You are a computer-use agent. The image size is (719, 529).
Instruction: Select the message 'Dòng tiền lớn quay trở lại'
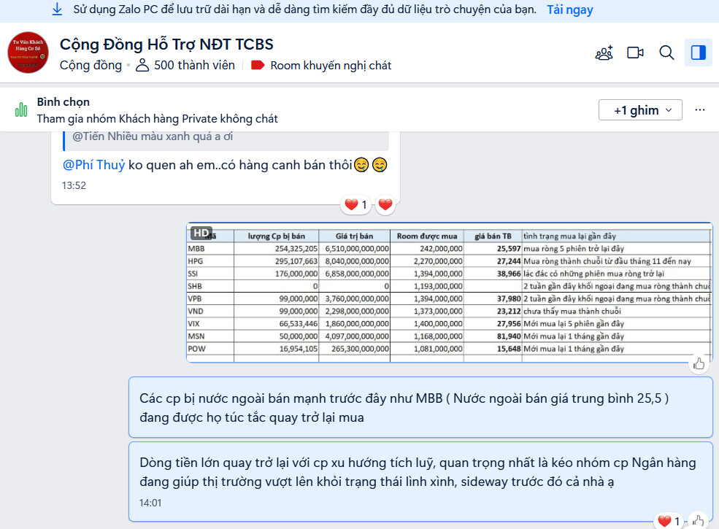click(x=420, y=482)
